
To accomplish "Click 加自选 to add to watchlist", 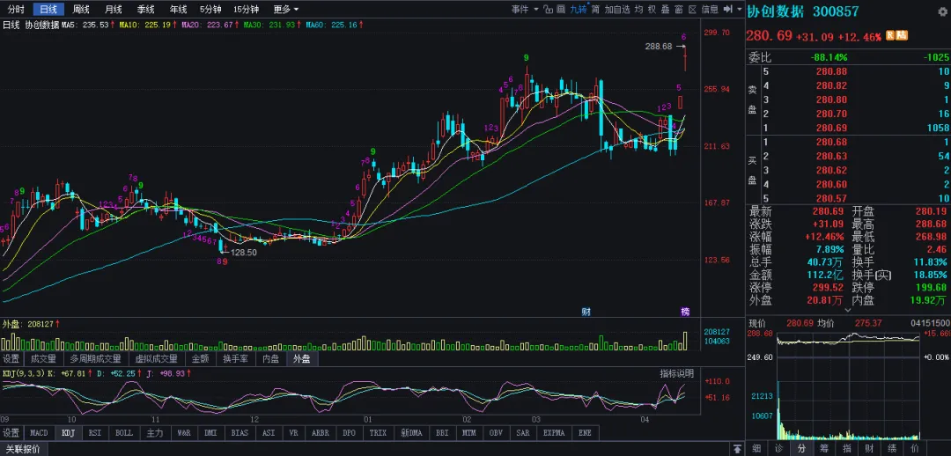I will click(617, 9).
